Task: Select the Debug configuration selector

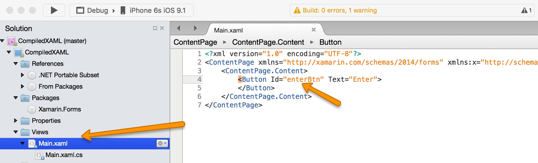Action: (x=92, y=11)
